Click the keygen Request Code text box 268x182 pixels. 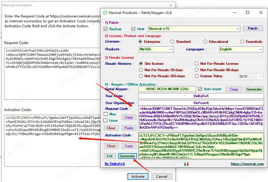coord(201,119)
